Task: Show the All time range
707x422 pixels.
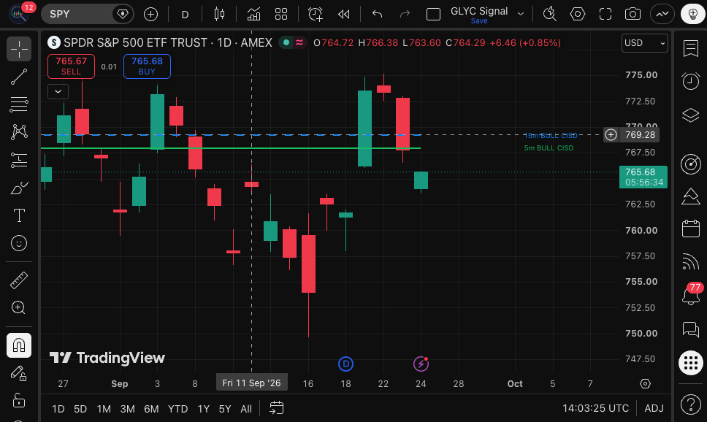Action: click(246, 409)
